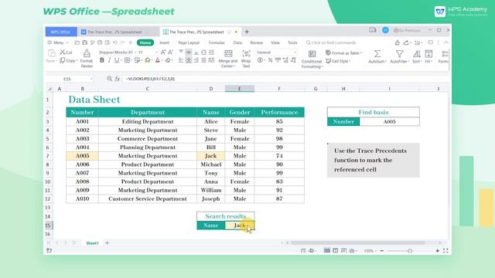Click the zoom out minus button
Image resolution: width=495 pixels, height=278 pixels.
382,251
